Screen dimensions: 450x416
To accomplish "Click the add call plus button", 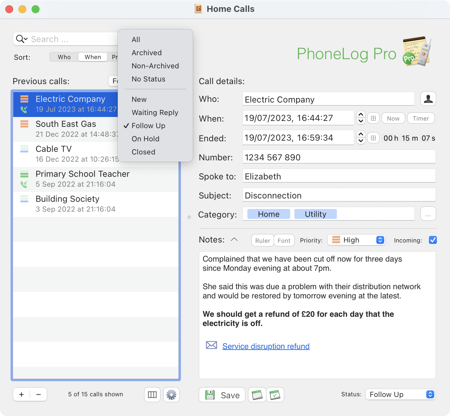I will point(21,395).
